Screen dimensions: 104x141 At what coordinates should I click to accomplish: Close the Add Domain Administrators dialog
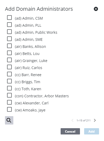coord(96,9)
